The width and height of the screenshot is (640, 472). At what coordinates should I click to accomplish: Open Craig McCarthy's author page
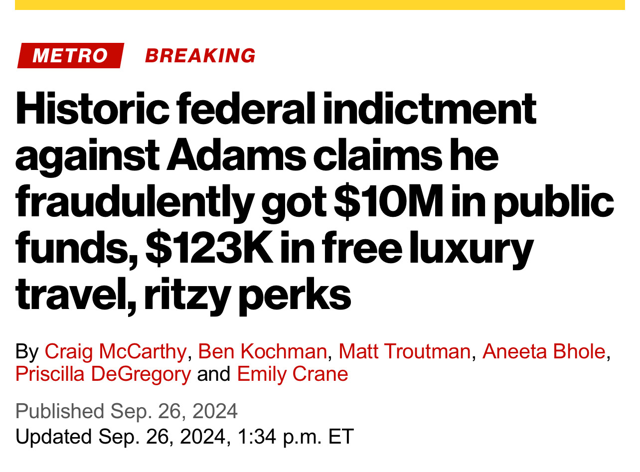115,352
